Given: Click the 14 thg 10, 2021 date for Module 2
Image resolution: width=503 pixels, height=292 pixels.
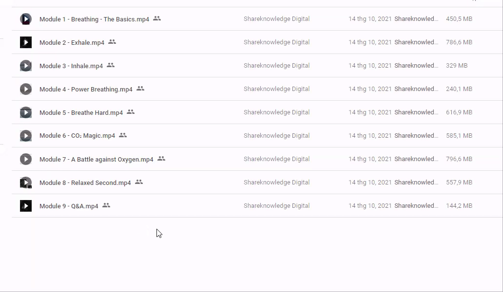Looking at the screenshot, I should click(369, 42).
